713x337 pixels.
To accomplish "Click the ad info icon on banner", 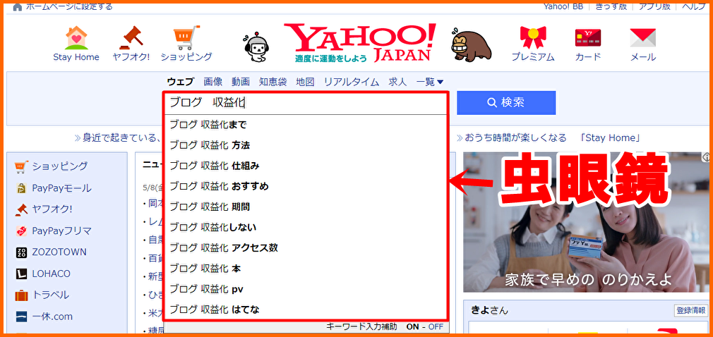I will pyautogui.click(x=707, y=157).
